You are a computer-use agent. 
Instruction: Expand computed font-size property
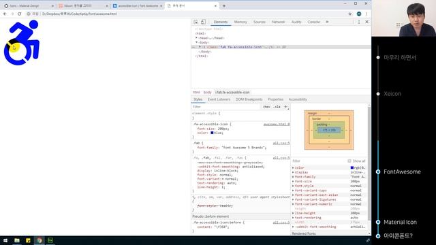click(x=293, y=182)
